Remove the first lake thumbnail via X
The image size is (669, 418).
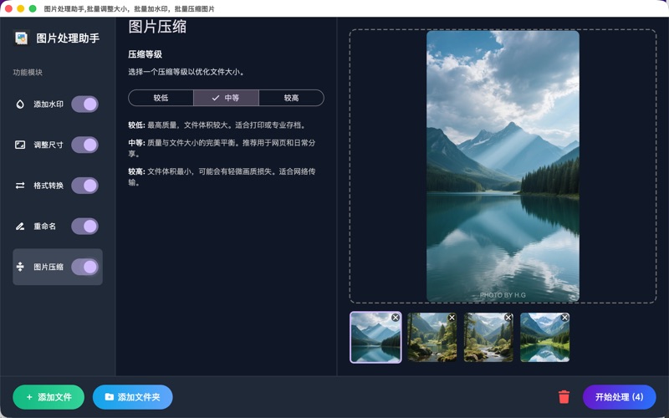396,318
